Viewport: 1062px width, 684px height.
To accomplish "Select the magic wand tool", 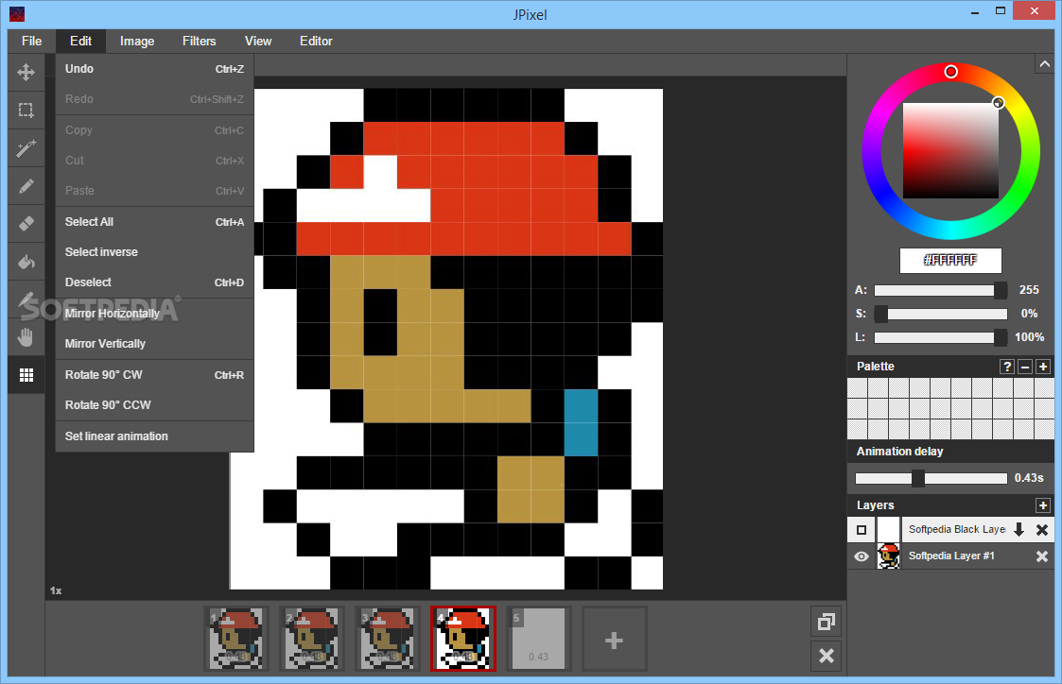I will (26, 148).
